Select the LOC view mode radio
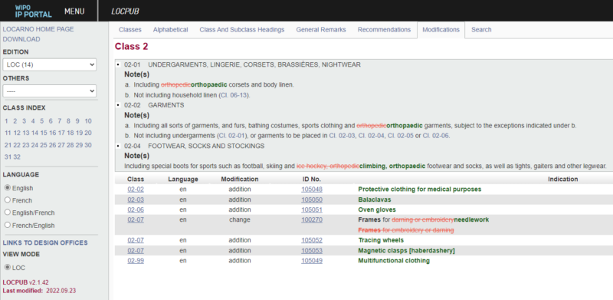The width and height of the screenshot is (613, 300). [x=7, y=268]
